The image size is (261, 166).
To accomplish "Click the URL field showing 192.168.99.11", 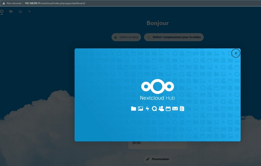I will tap(55, 3).
